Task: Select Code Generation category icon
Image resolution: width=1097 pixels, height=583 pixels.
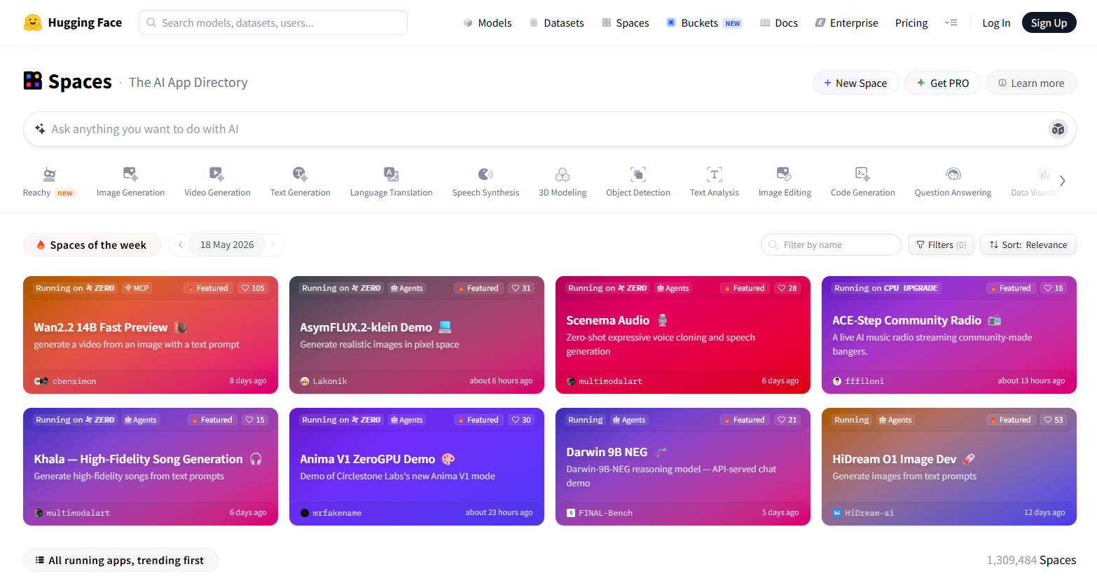Action: tap(862, 174)
